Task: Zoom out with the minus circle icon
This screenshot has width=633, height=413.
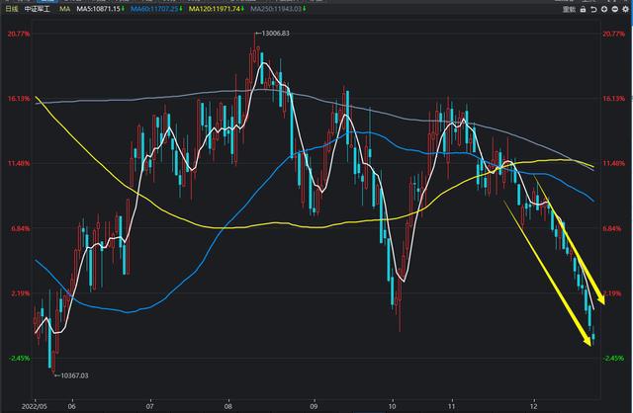Action: click(615, 9)
